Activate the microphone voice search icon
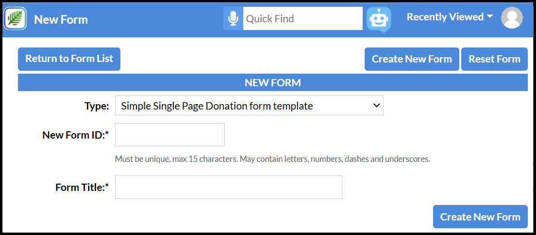536x235 pixels. 233,18
